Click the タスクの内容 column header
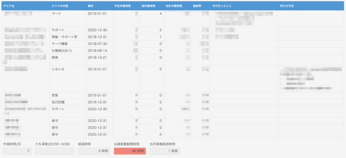Image resolution: width=346 pixels, height=158 pixels. (x=60, y=6)
